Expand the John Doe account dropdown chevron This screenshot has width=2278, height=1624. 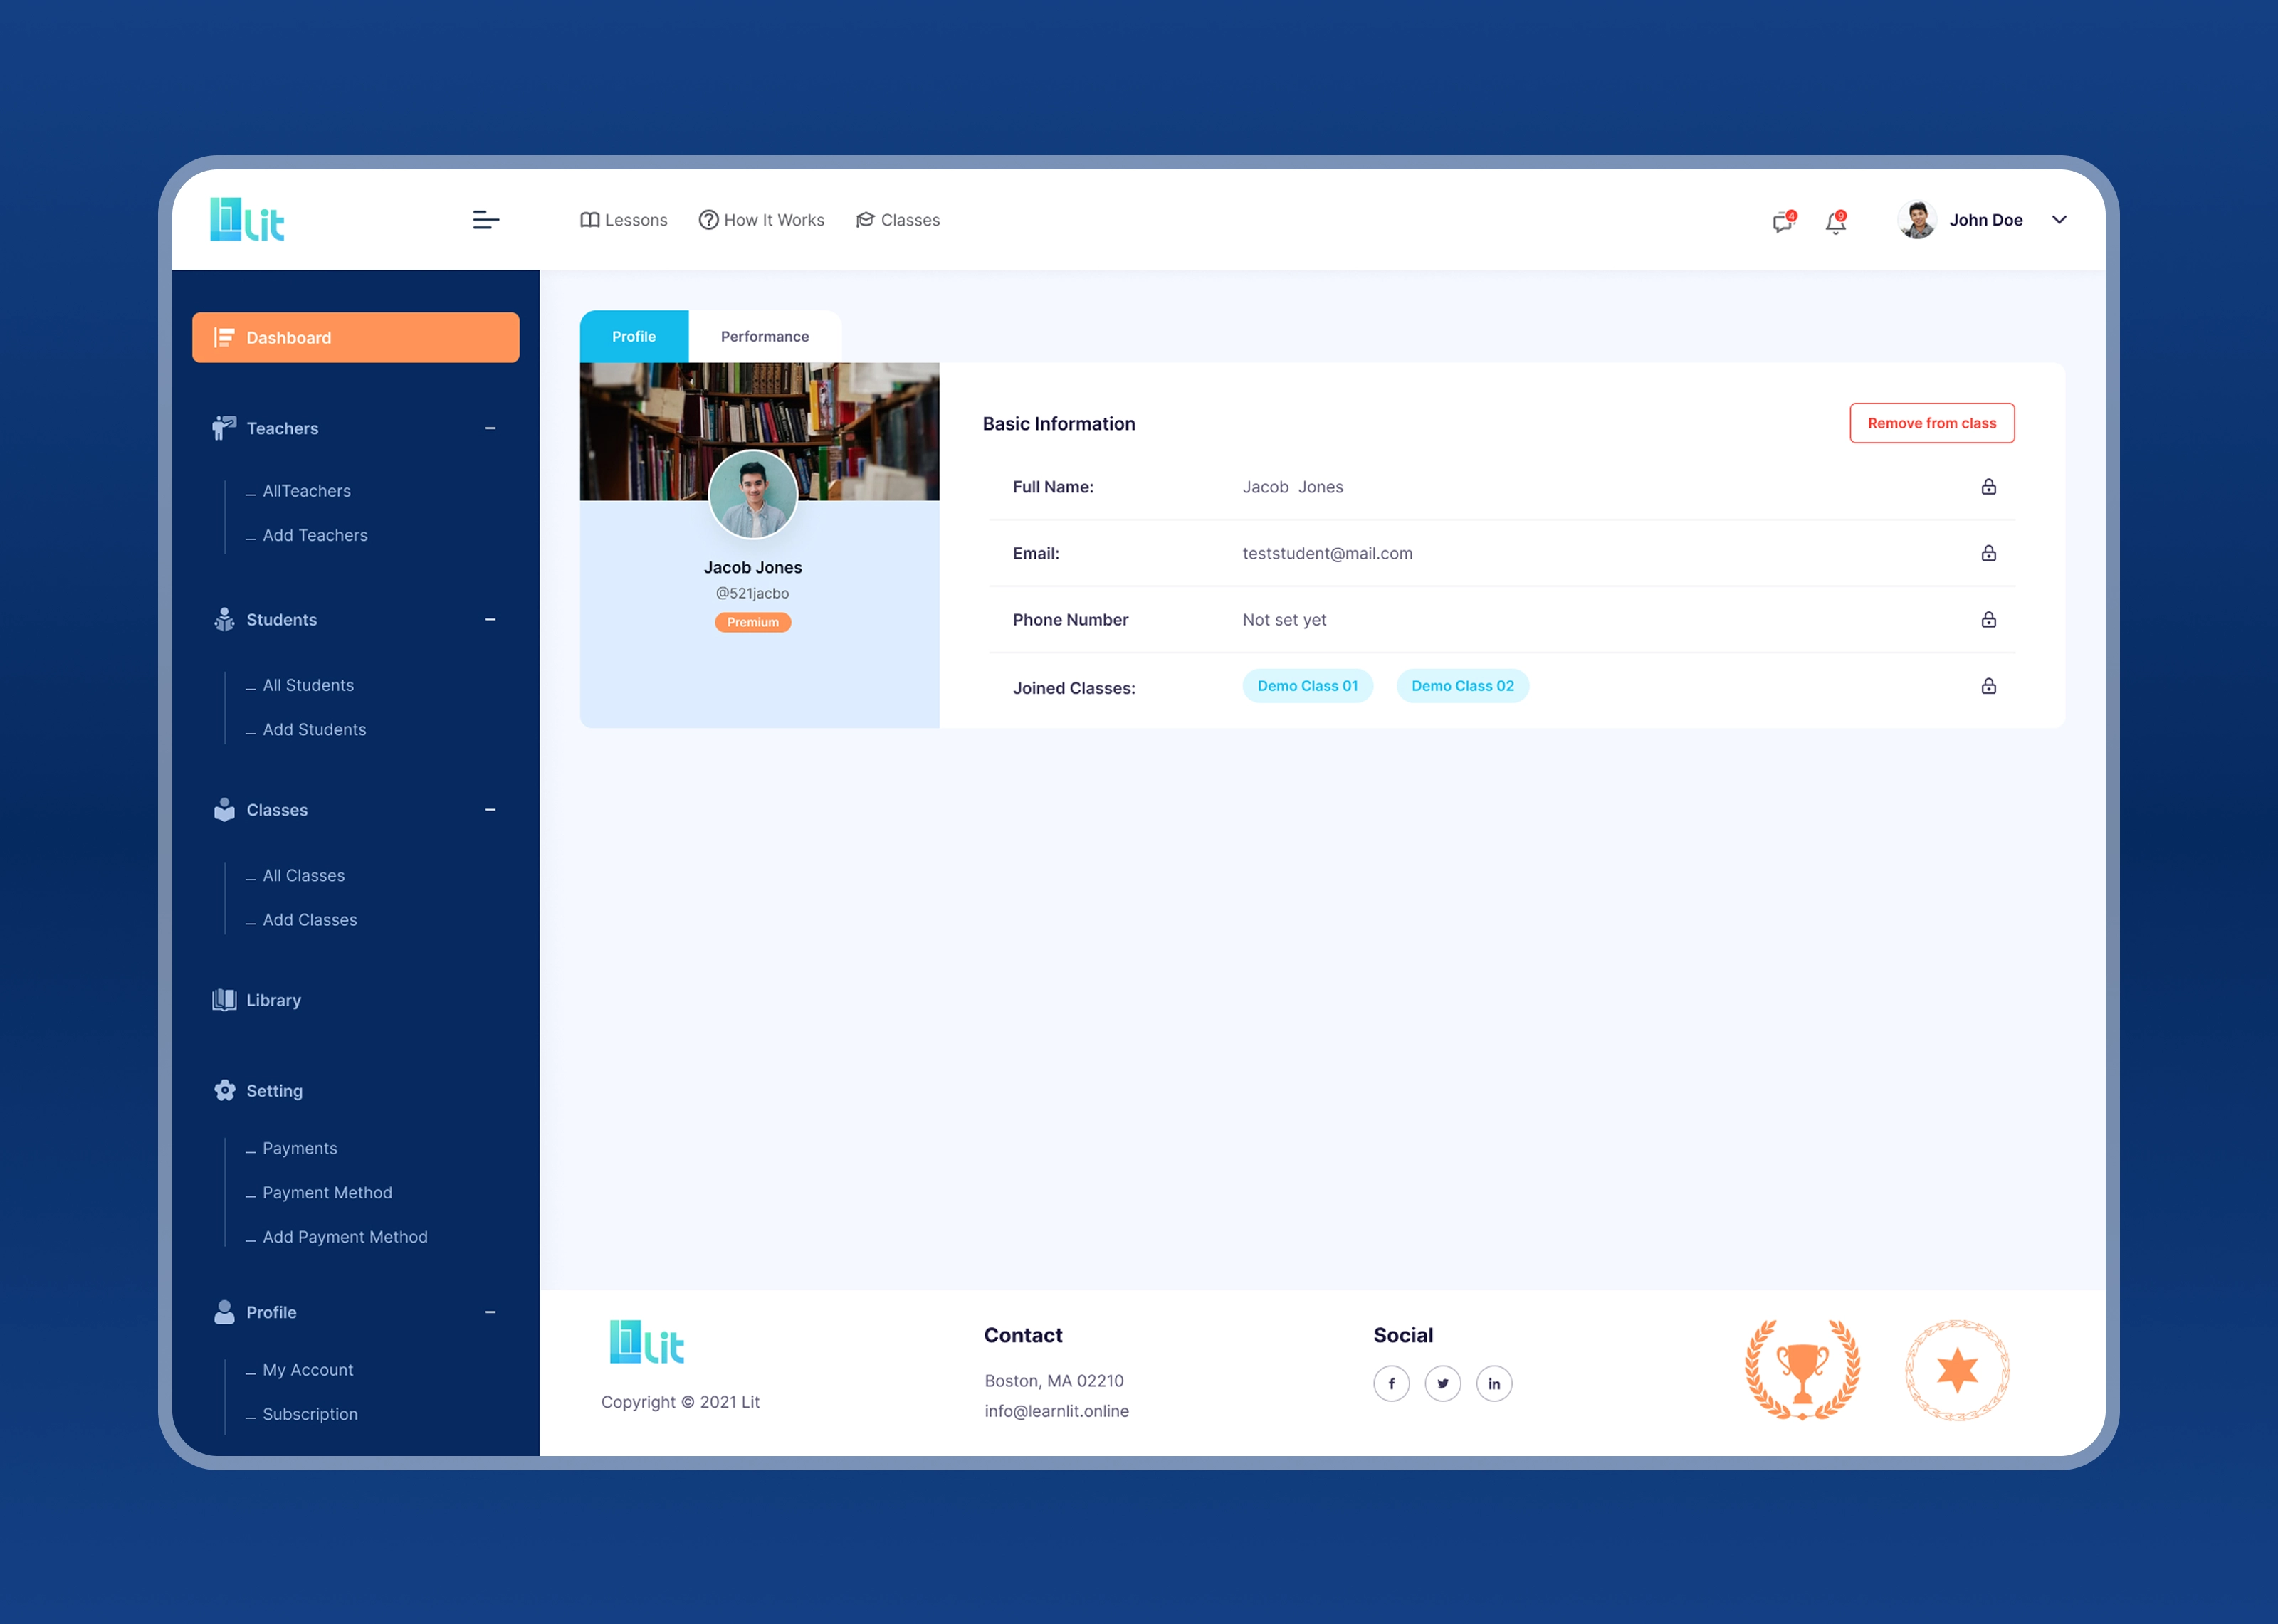pos(2059,220)
